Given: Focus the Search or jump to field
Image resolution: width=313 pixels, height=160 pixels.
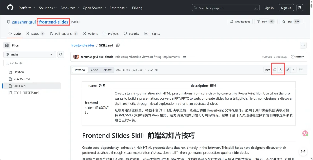Looking at the screenshot, I should [x=226, y=8].
